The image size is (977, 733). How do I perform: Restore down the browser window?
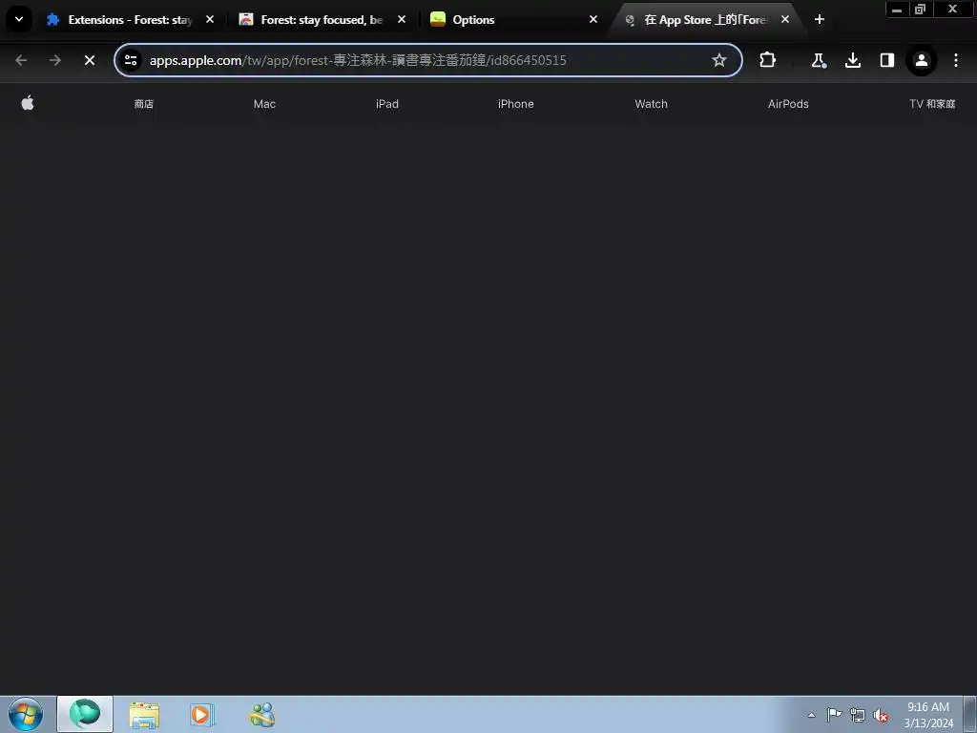[921, 10]
